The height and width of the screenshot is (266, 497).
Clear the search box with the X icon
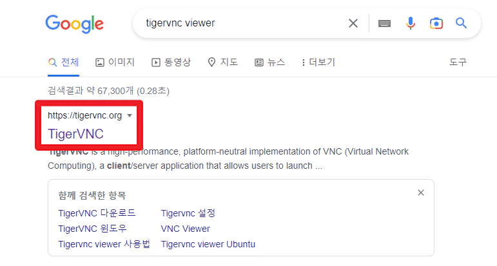pyautogui.click(x=353, y=23)
